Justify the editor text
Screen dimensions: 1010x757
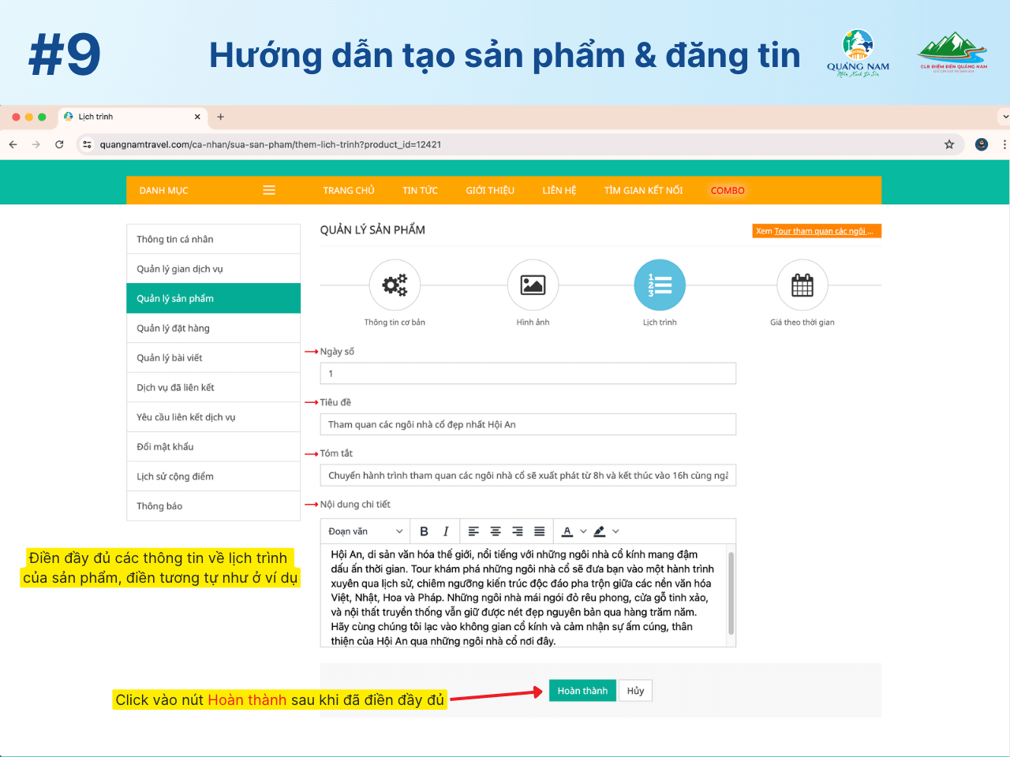[x=540, y=531]
